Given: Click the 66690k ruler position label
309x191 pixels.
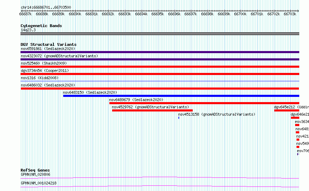Looking at the screenshot, I should (x=75, y=14).
